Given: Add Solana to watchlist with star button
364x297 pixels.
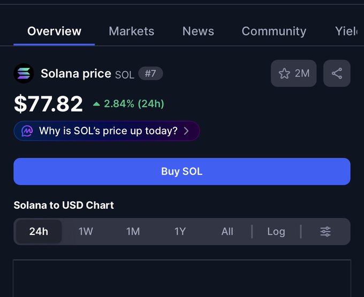Looking at the screenshot, I should coord(294,73).
